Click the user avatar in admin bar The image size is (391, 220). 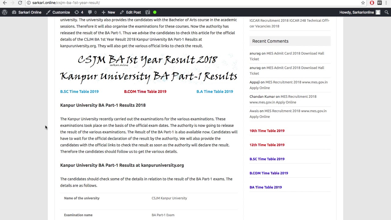coord(378,12)
